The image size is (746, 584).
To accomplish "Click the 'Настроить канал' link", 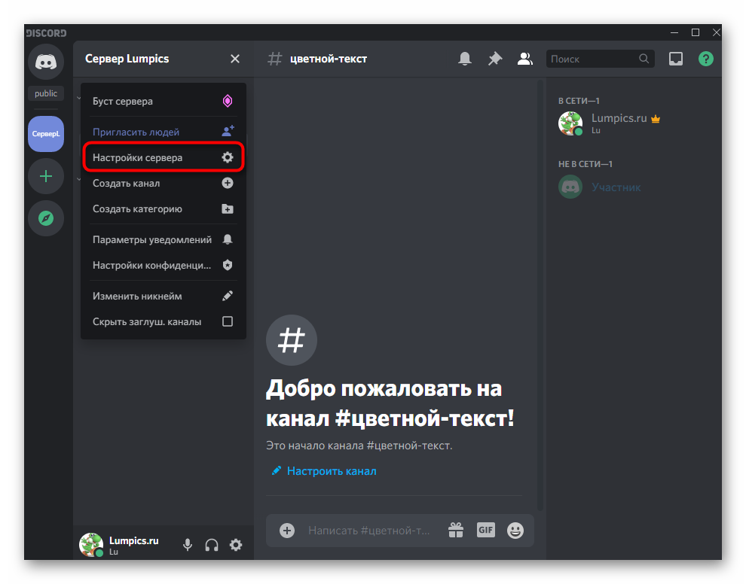I will (331, 471).
